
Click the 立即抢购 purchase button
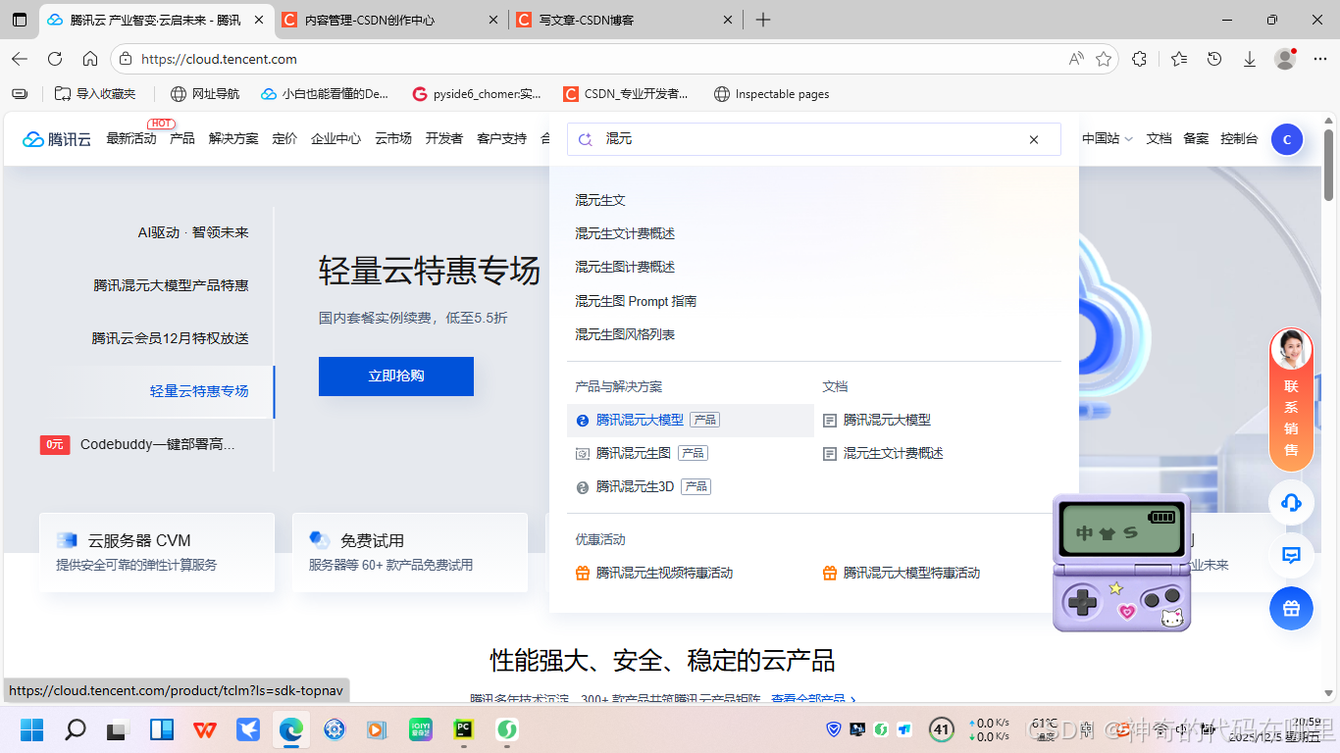[395, 376]
